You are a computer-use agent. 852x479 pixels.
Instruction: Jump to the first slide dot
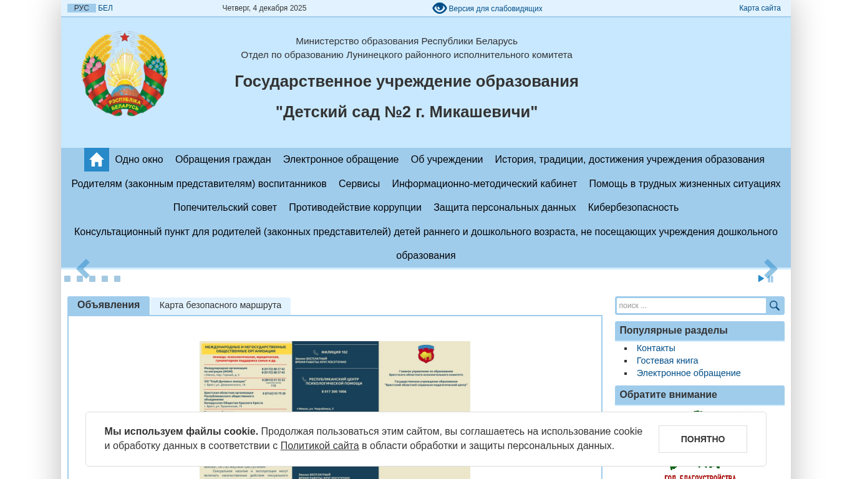pyautogui.click(x=67, y=279)
